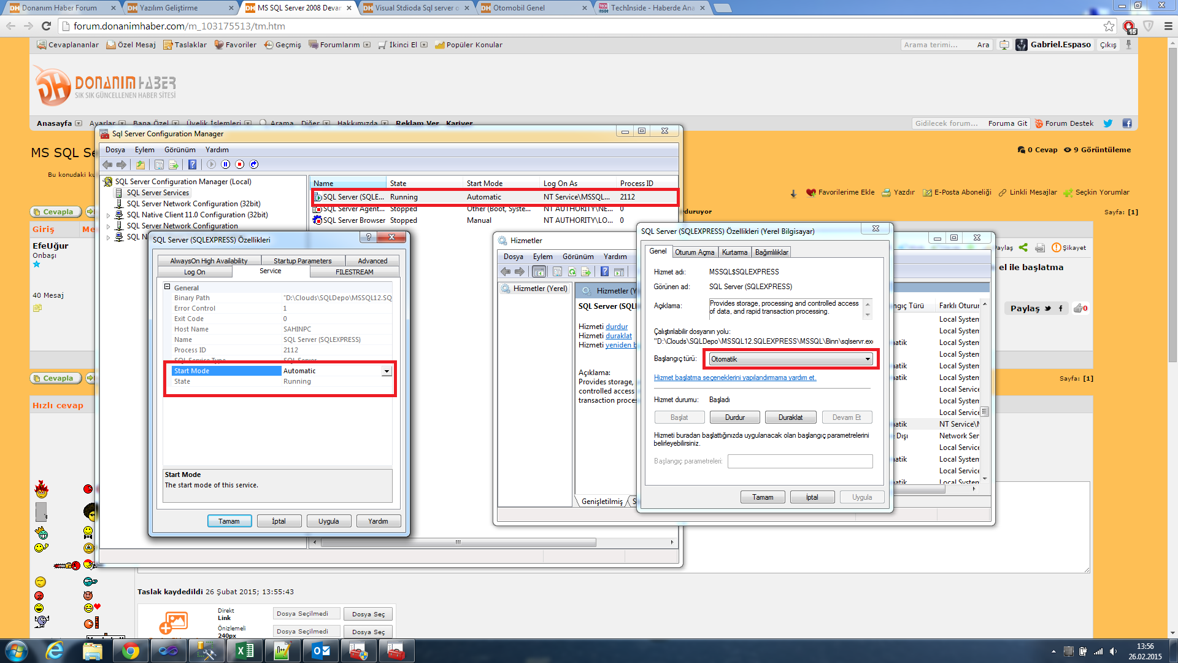Click Hizmeti durdur link in Hizmetler
Viewport: 1178px width, 663px height.
[x=617, y=327]
